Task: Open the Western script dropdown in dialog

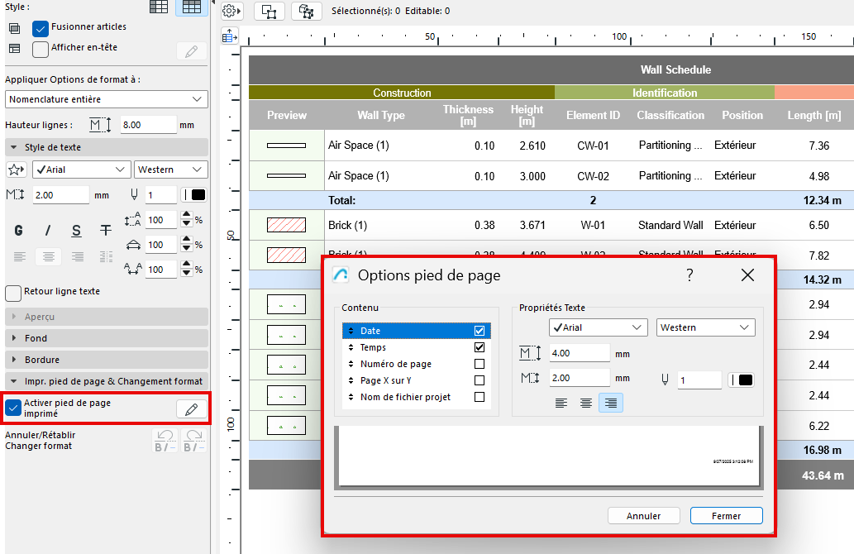Action: 705,327
